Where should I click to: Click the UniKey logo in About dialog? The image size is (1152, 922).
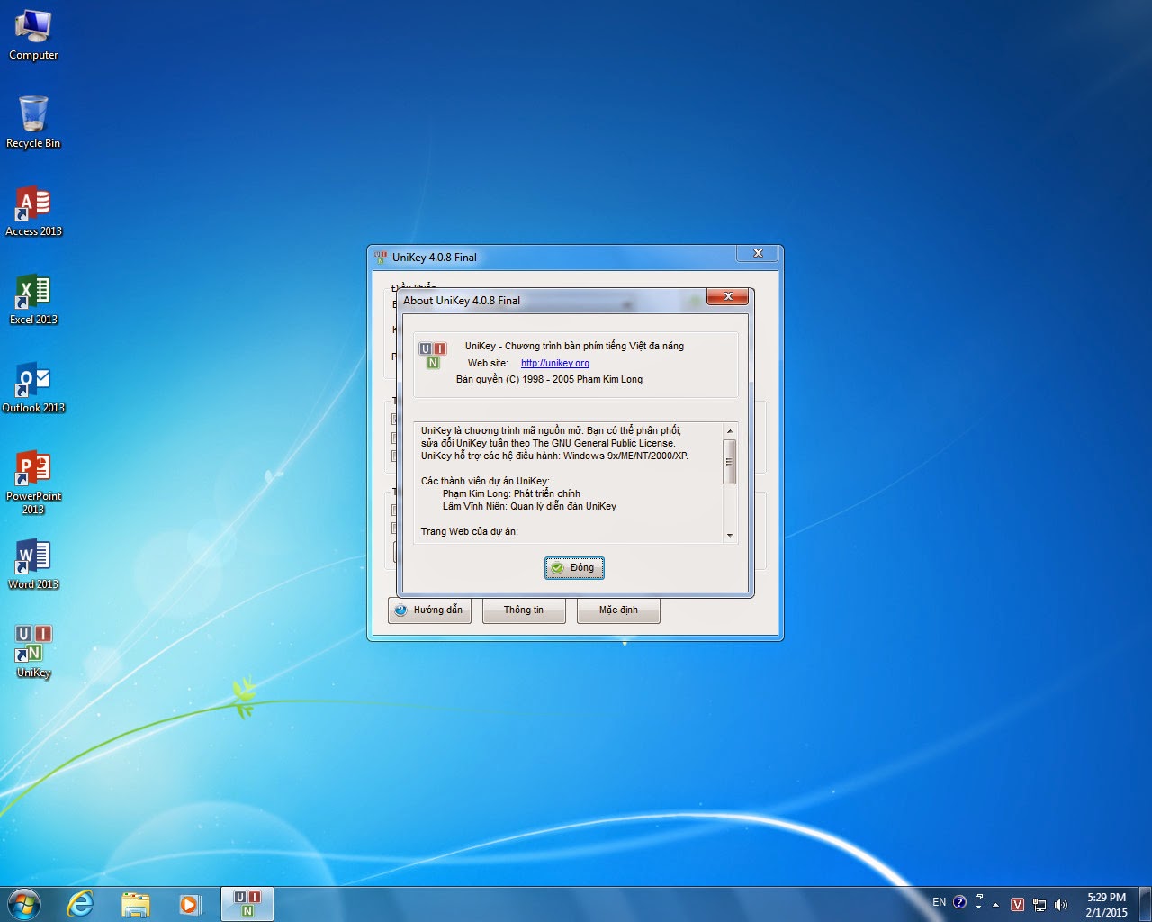click(x=433, y=356)
